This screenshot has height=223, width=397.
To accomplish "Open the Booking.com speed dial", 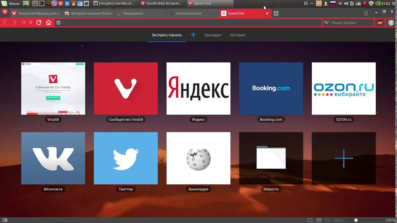I will click(x=271, y=89).
